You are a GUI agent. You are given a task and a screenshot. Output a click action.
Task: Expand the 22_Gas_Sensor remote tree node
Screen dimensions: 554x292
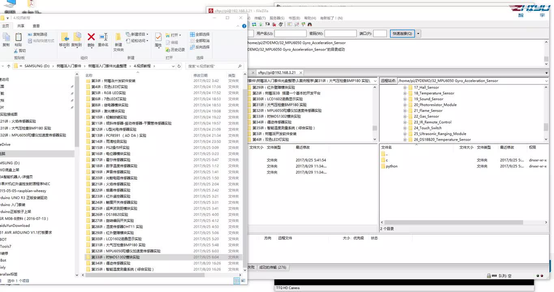click(x=405, y=116)
